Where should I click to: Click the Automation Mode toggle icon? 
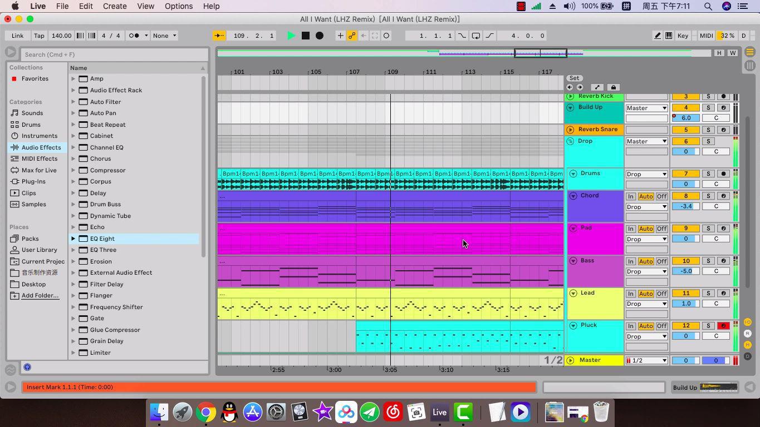597,87
